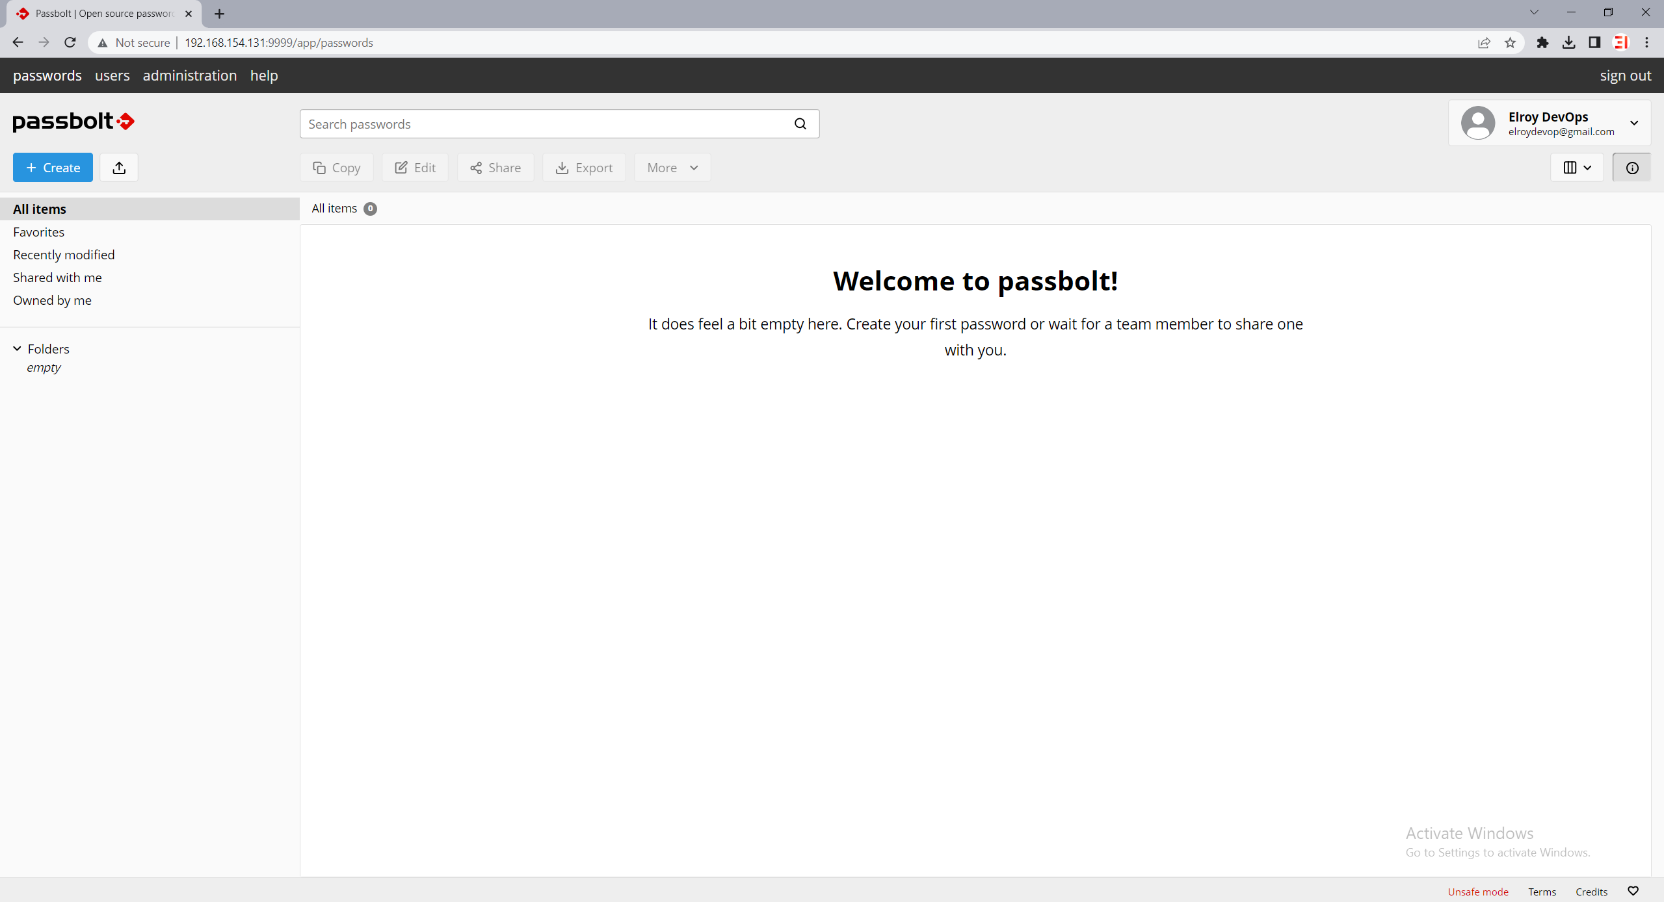The image size is (1664, 902).
Task: Collapse the Folders section
Action: [x=18, y=349]
